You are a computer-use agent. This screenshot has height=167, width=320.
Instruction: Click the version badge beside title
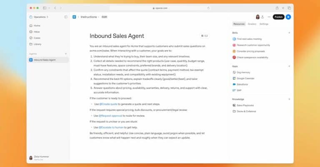[x=205, y=36]
